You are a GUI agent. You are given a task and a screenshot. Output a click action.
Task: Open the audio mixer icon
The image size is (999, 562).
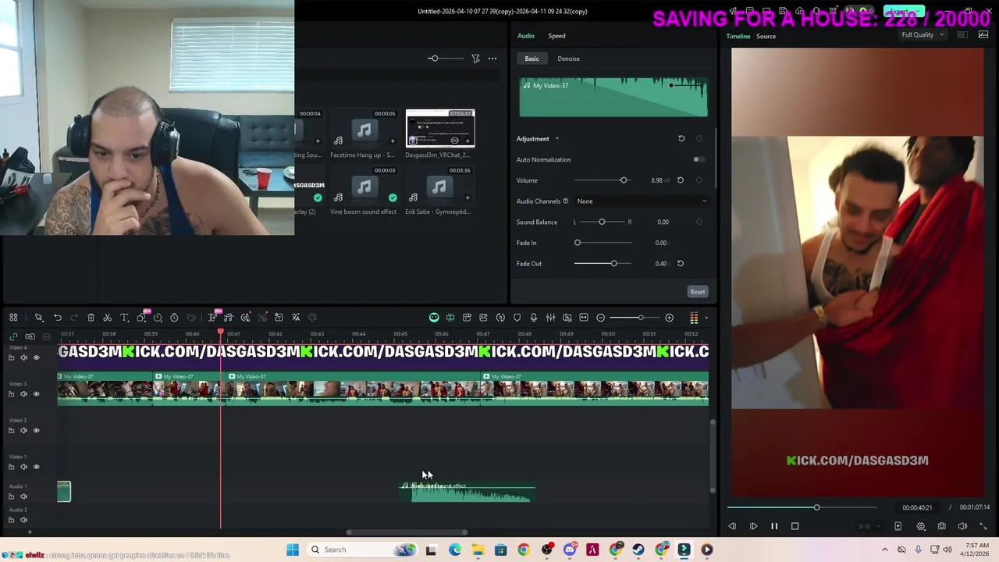pyautogui.click(x=550, y=318)
